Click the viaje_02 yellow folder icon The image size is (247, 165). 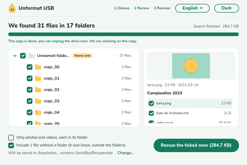[38, 90]
